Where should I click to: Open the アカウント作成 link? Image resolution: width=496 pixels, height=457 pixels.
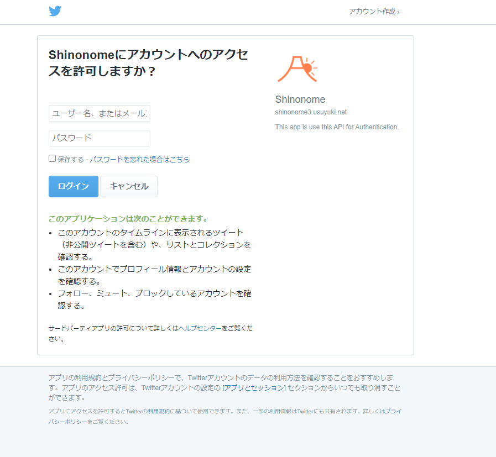point(374,12)
